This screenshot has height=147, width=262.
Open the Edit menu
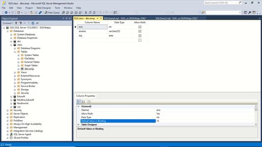tap(11, 8)
